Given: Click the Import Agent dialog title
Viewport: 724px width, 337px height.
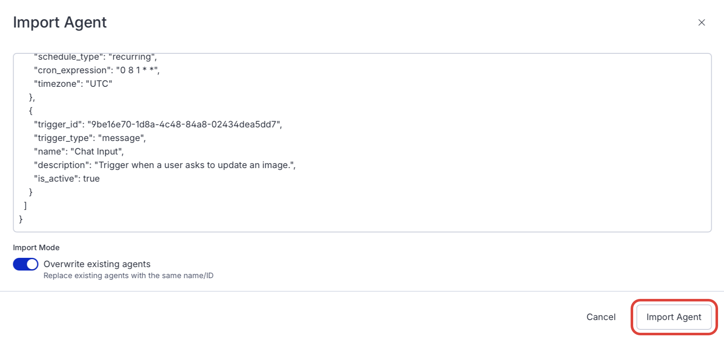Looking at the screenshot, I should [x=60, y=22].
